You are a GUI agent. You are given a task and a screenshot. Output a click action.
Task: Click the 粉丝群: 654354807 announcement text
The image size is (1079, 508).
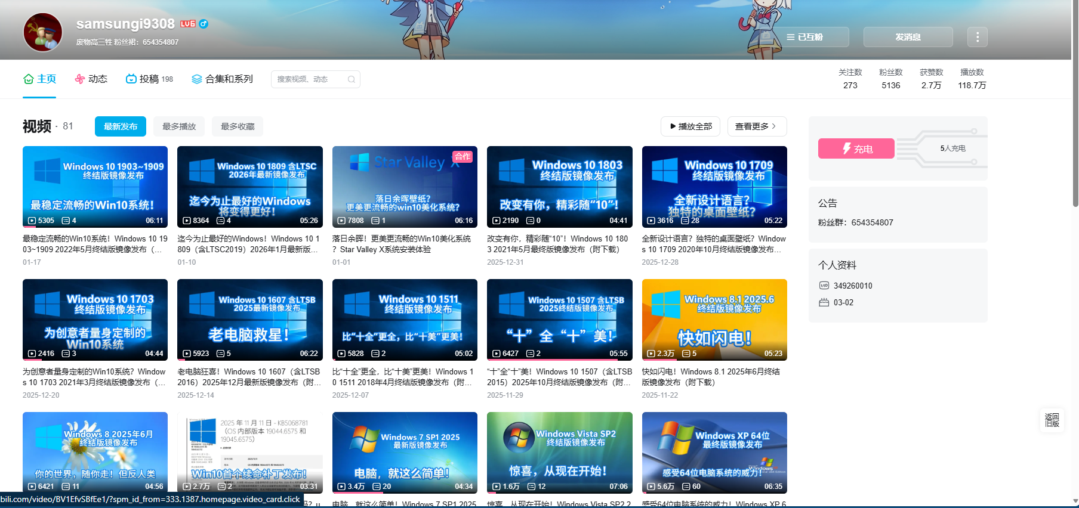856,222
